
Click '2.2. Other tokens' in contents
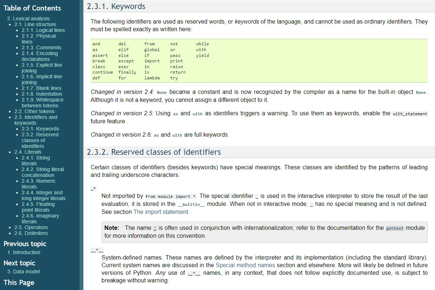click(x=34, y=111)
